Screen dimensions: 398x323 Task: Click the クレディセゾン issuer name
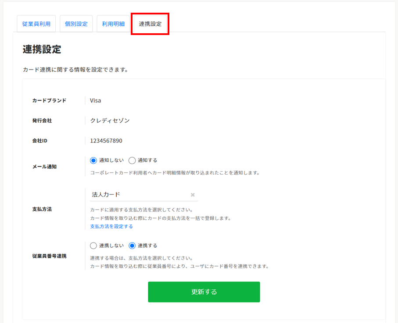pos(110,120)
